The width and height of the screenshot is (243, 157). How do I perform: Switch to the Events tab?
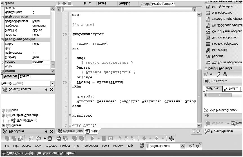[x=24, y=76]
